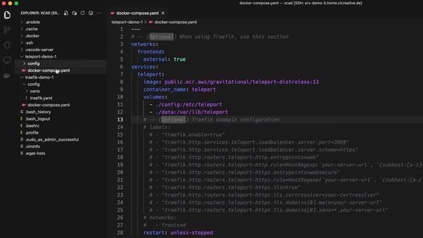The width and height of the screenshot is (423, 238).
Task: Click the 'tls=true' comment on line 22
Action: pos(225,187)
